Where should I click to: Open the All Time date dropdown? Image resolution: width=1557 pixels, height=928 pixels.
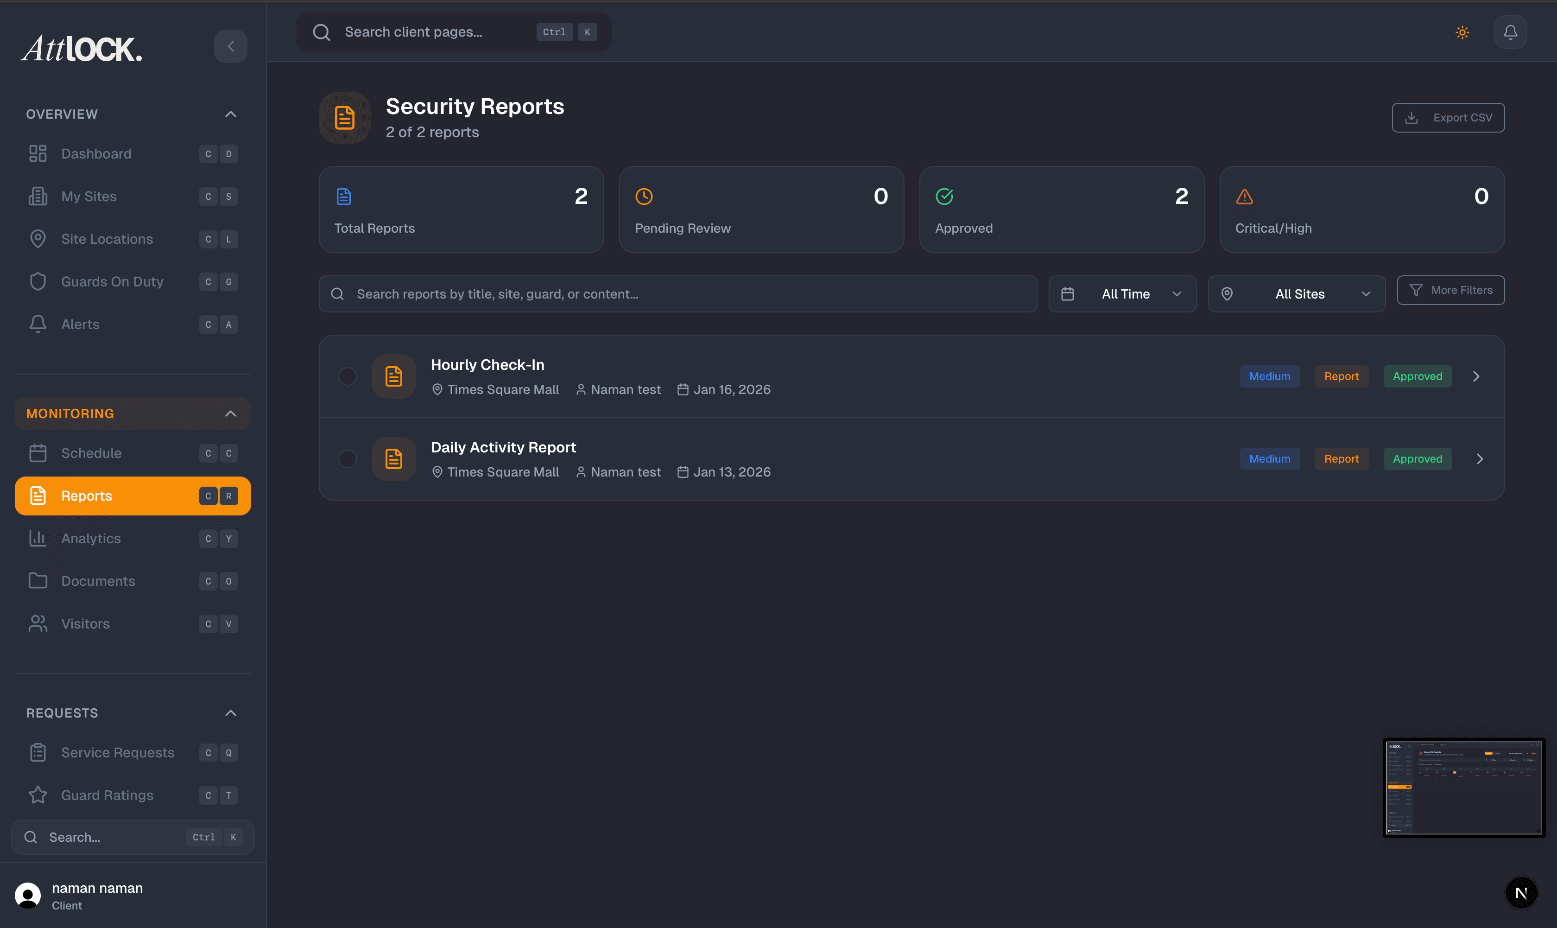tap(1123, 294)
